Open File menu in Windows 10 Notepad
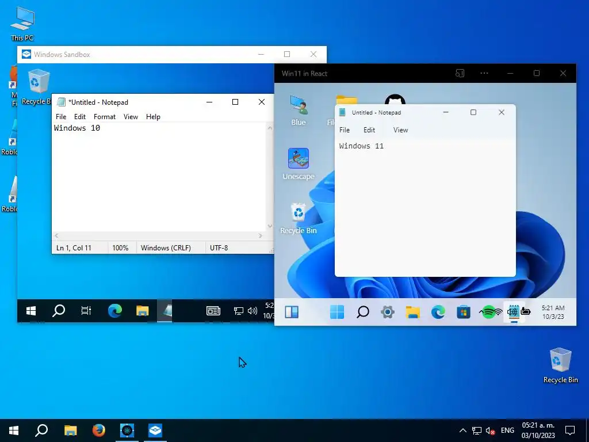Screen dimensions: 589x442 click(x=61, y=116)
